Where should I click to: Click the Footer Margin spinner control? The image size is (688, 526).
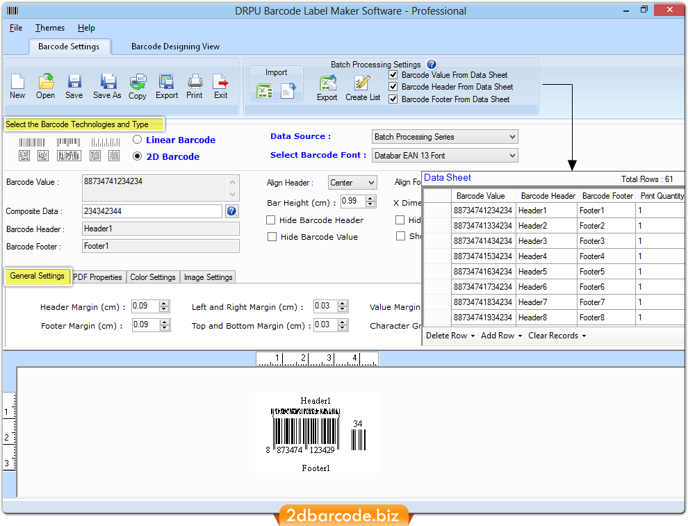click(164, 324)
